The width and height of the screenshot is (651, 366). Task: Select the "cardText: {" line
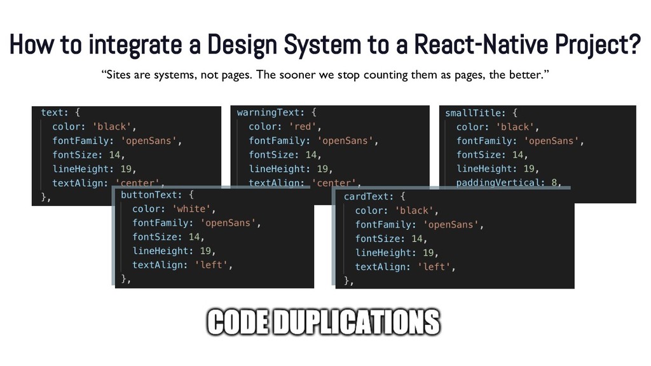tap(374, 196)
